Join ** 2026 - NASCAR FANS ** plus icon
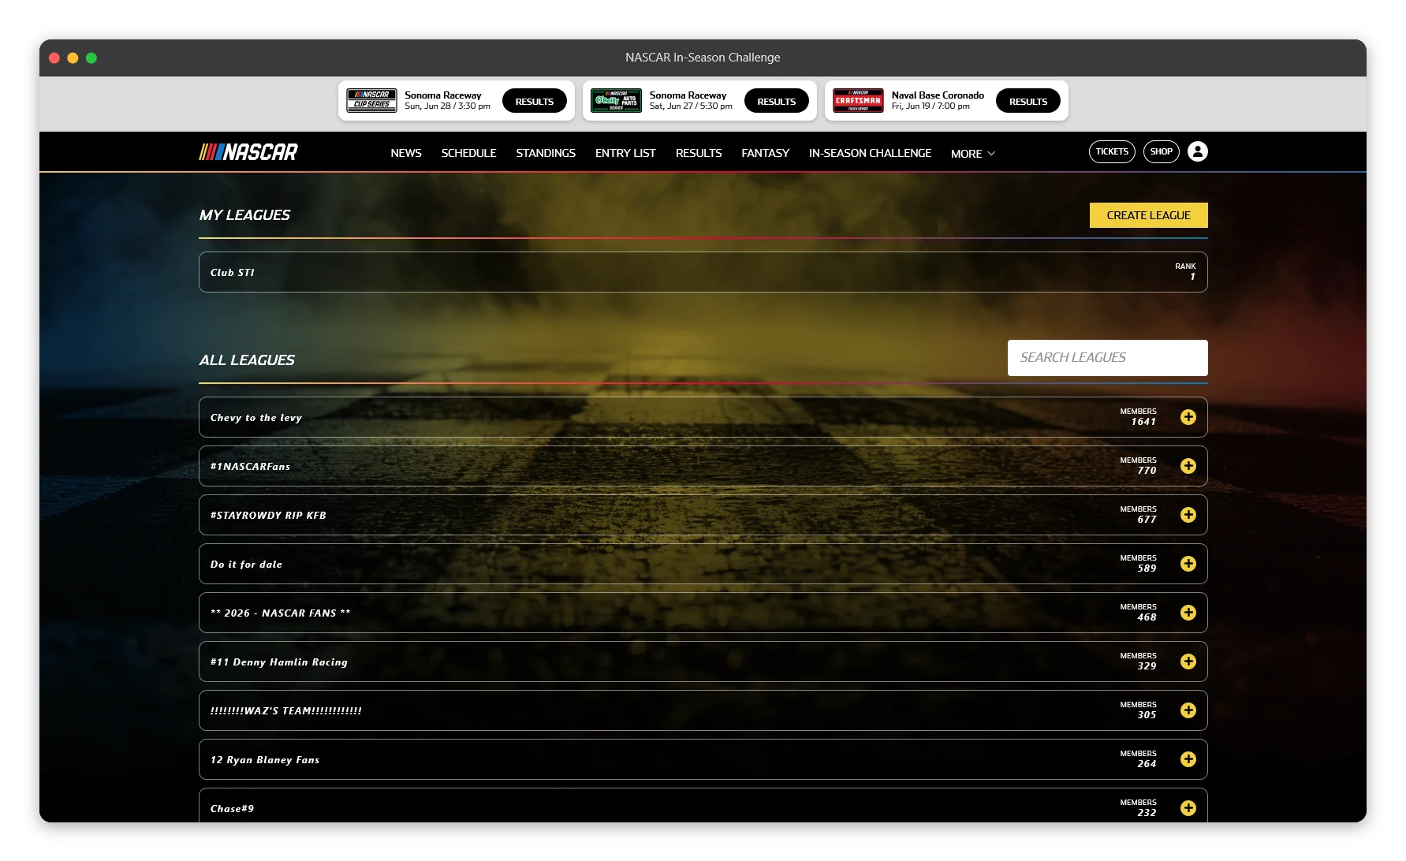This screenshot has width=1406, height=861. click(x=1188, y=613)
